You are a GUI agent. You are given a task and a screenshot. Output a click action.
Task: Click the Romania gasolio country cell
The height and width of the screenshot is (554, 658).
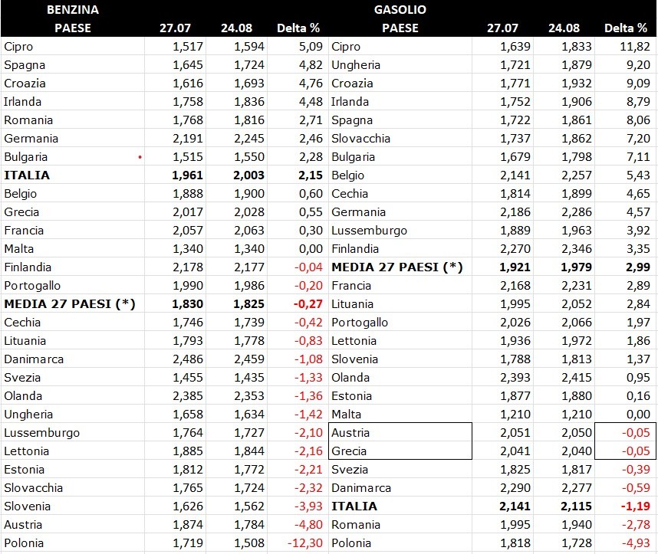(400, 525)
